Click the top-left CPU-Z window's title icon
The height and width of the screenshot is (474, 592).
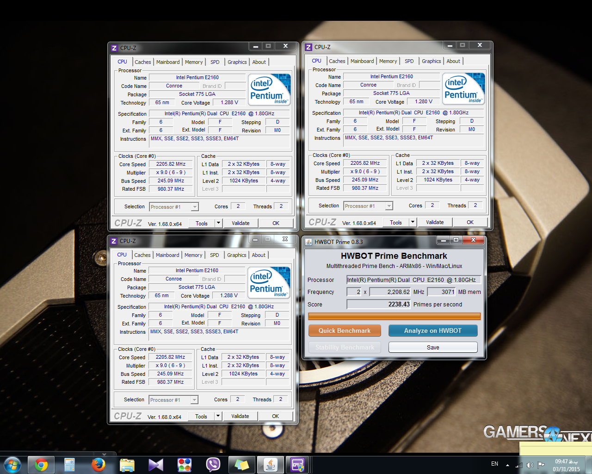click(x=114, y=48)
